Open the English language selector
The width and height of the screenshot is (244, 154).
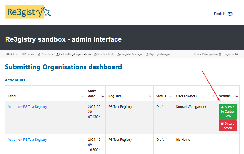point(219,14)
